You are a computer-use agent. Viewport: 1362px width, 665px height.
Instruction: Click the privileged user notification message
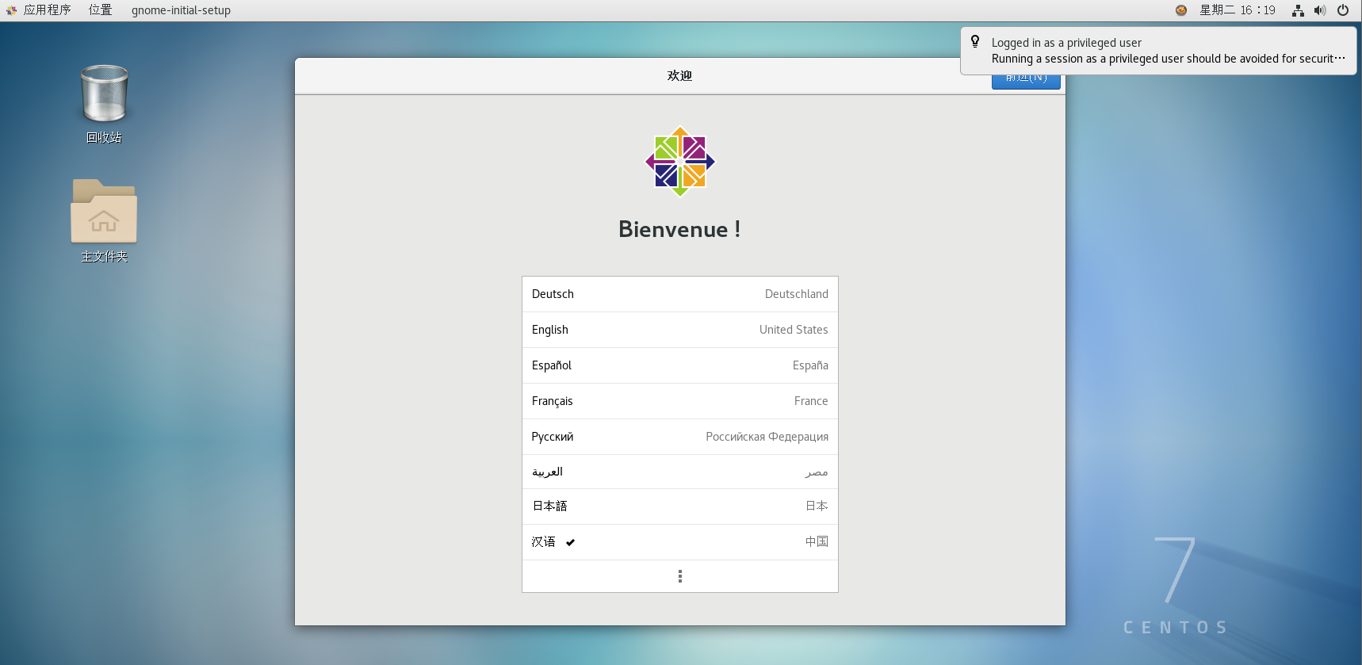pos(1167,51)
